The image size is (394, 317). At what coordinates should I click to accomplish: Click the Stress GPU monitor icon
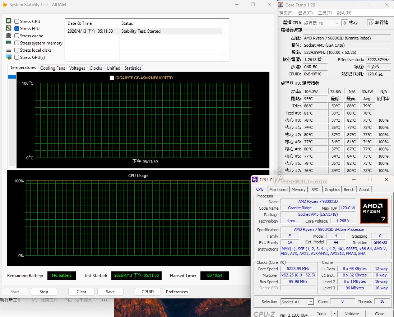click(x=9, y=57)
